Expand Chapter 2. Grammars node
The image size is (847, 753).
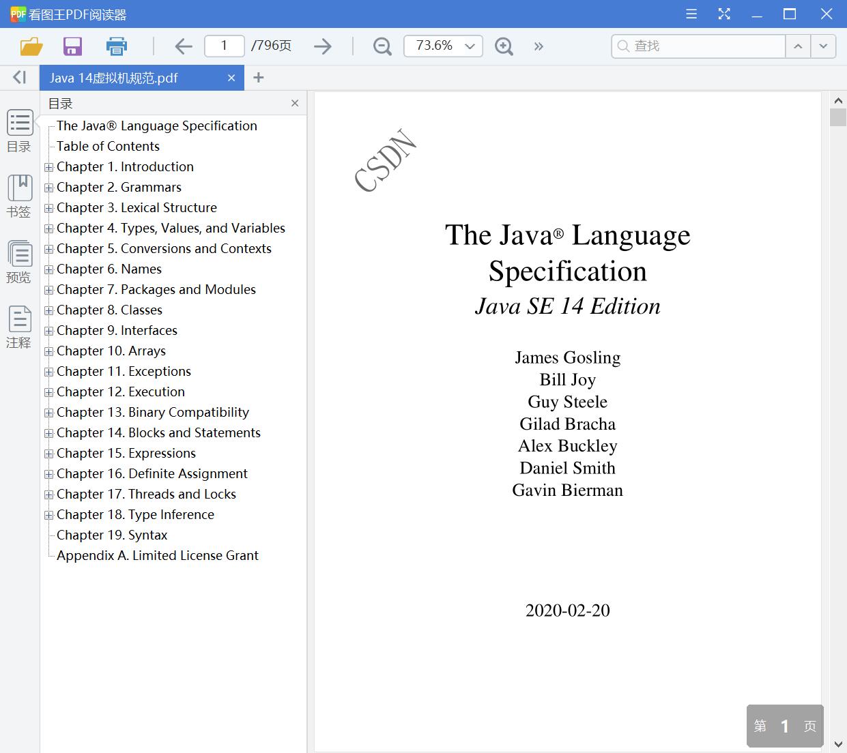48,188
